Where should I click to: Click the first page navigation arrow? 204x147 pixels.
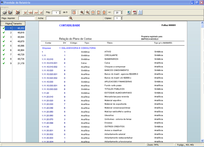tap(26, 12)
